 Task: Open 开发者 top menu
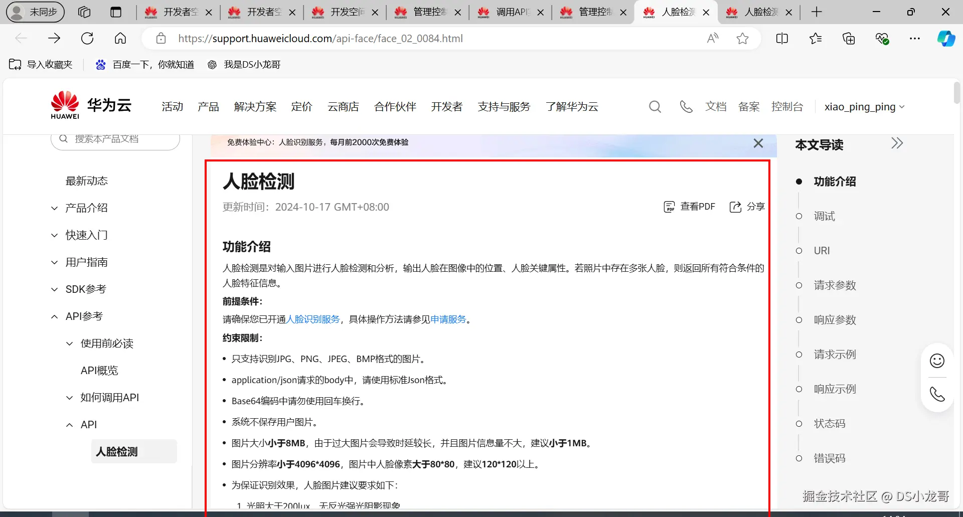(x=446, y=107)
